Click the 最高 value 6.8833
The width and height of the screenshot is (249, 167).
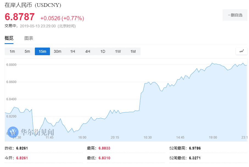(104, 148)
